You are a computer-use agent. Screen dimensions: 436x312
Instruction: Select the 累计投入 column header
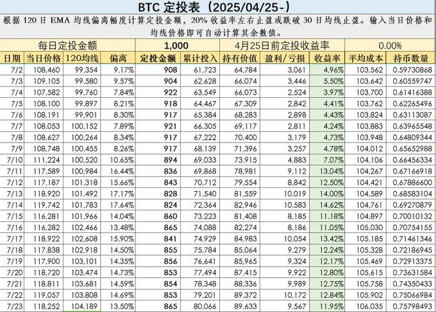pyautogui.click(x=200, y=58)
